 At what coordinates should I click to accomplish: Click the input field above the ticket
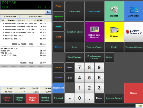pyautogui.click(x=23, y=12)
